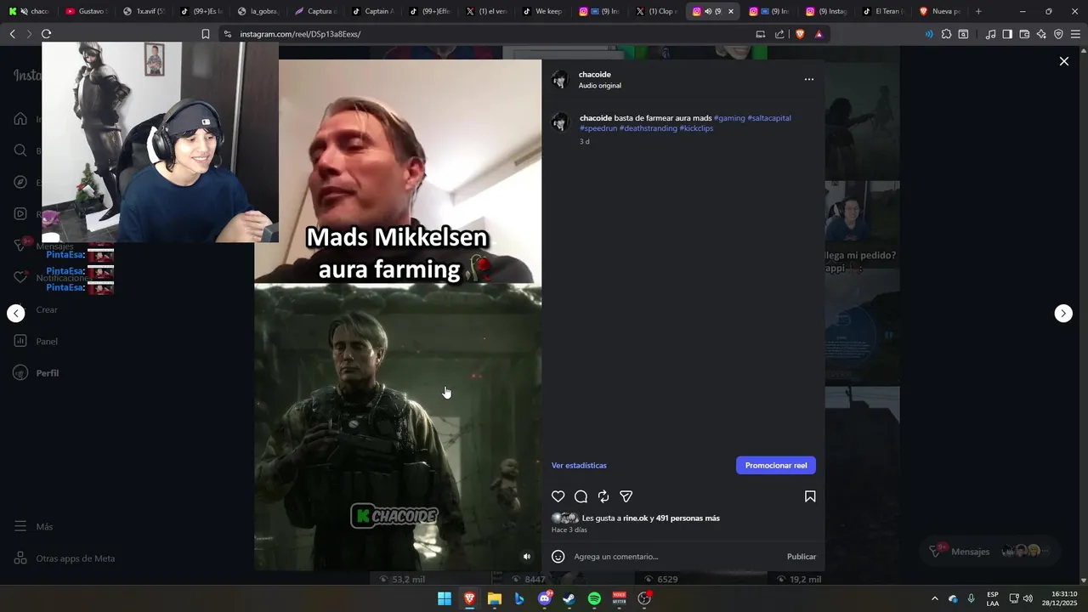Switch to the 'We keep' TikTok tab
This screenshot has width=1088, height=612.
(x=542, y=11)
